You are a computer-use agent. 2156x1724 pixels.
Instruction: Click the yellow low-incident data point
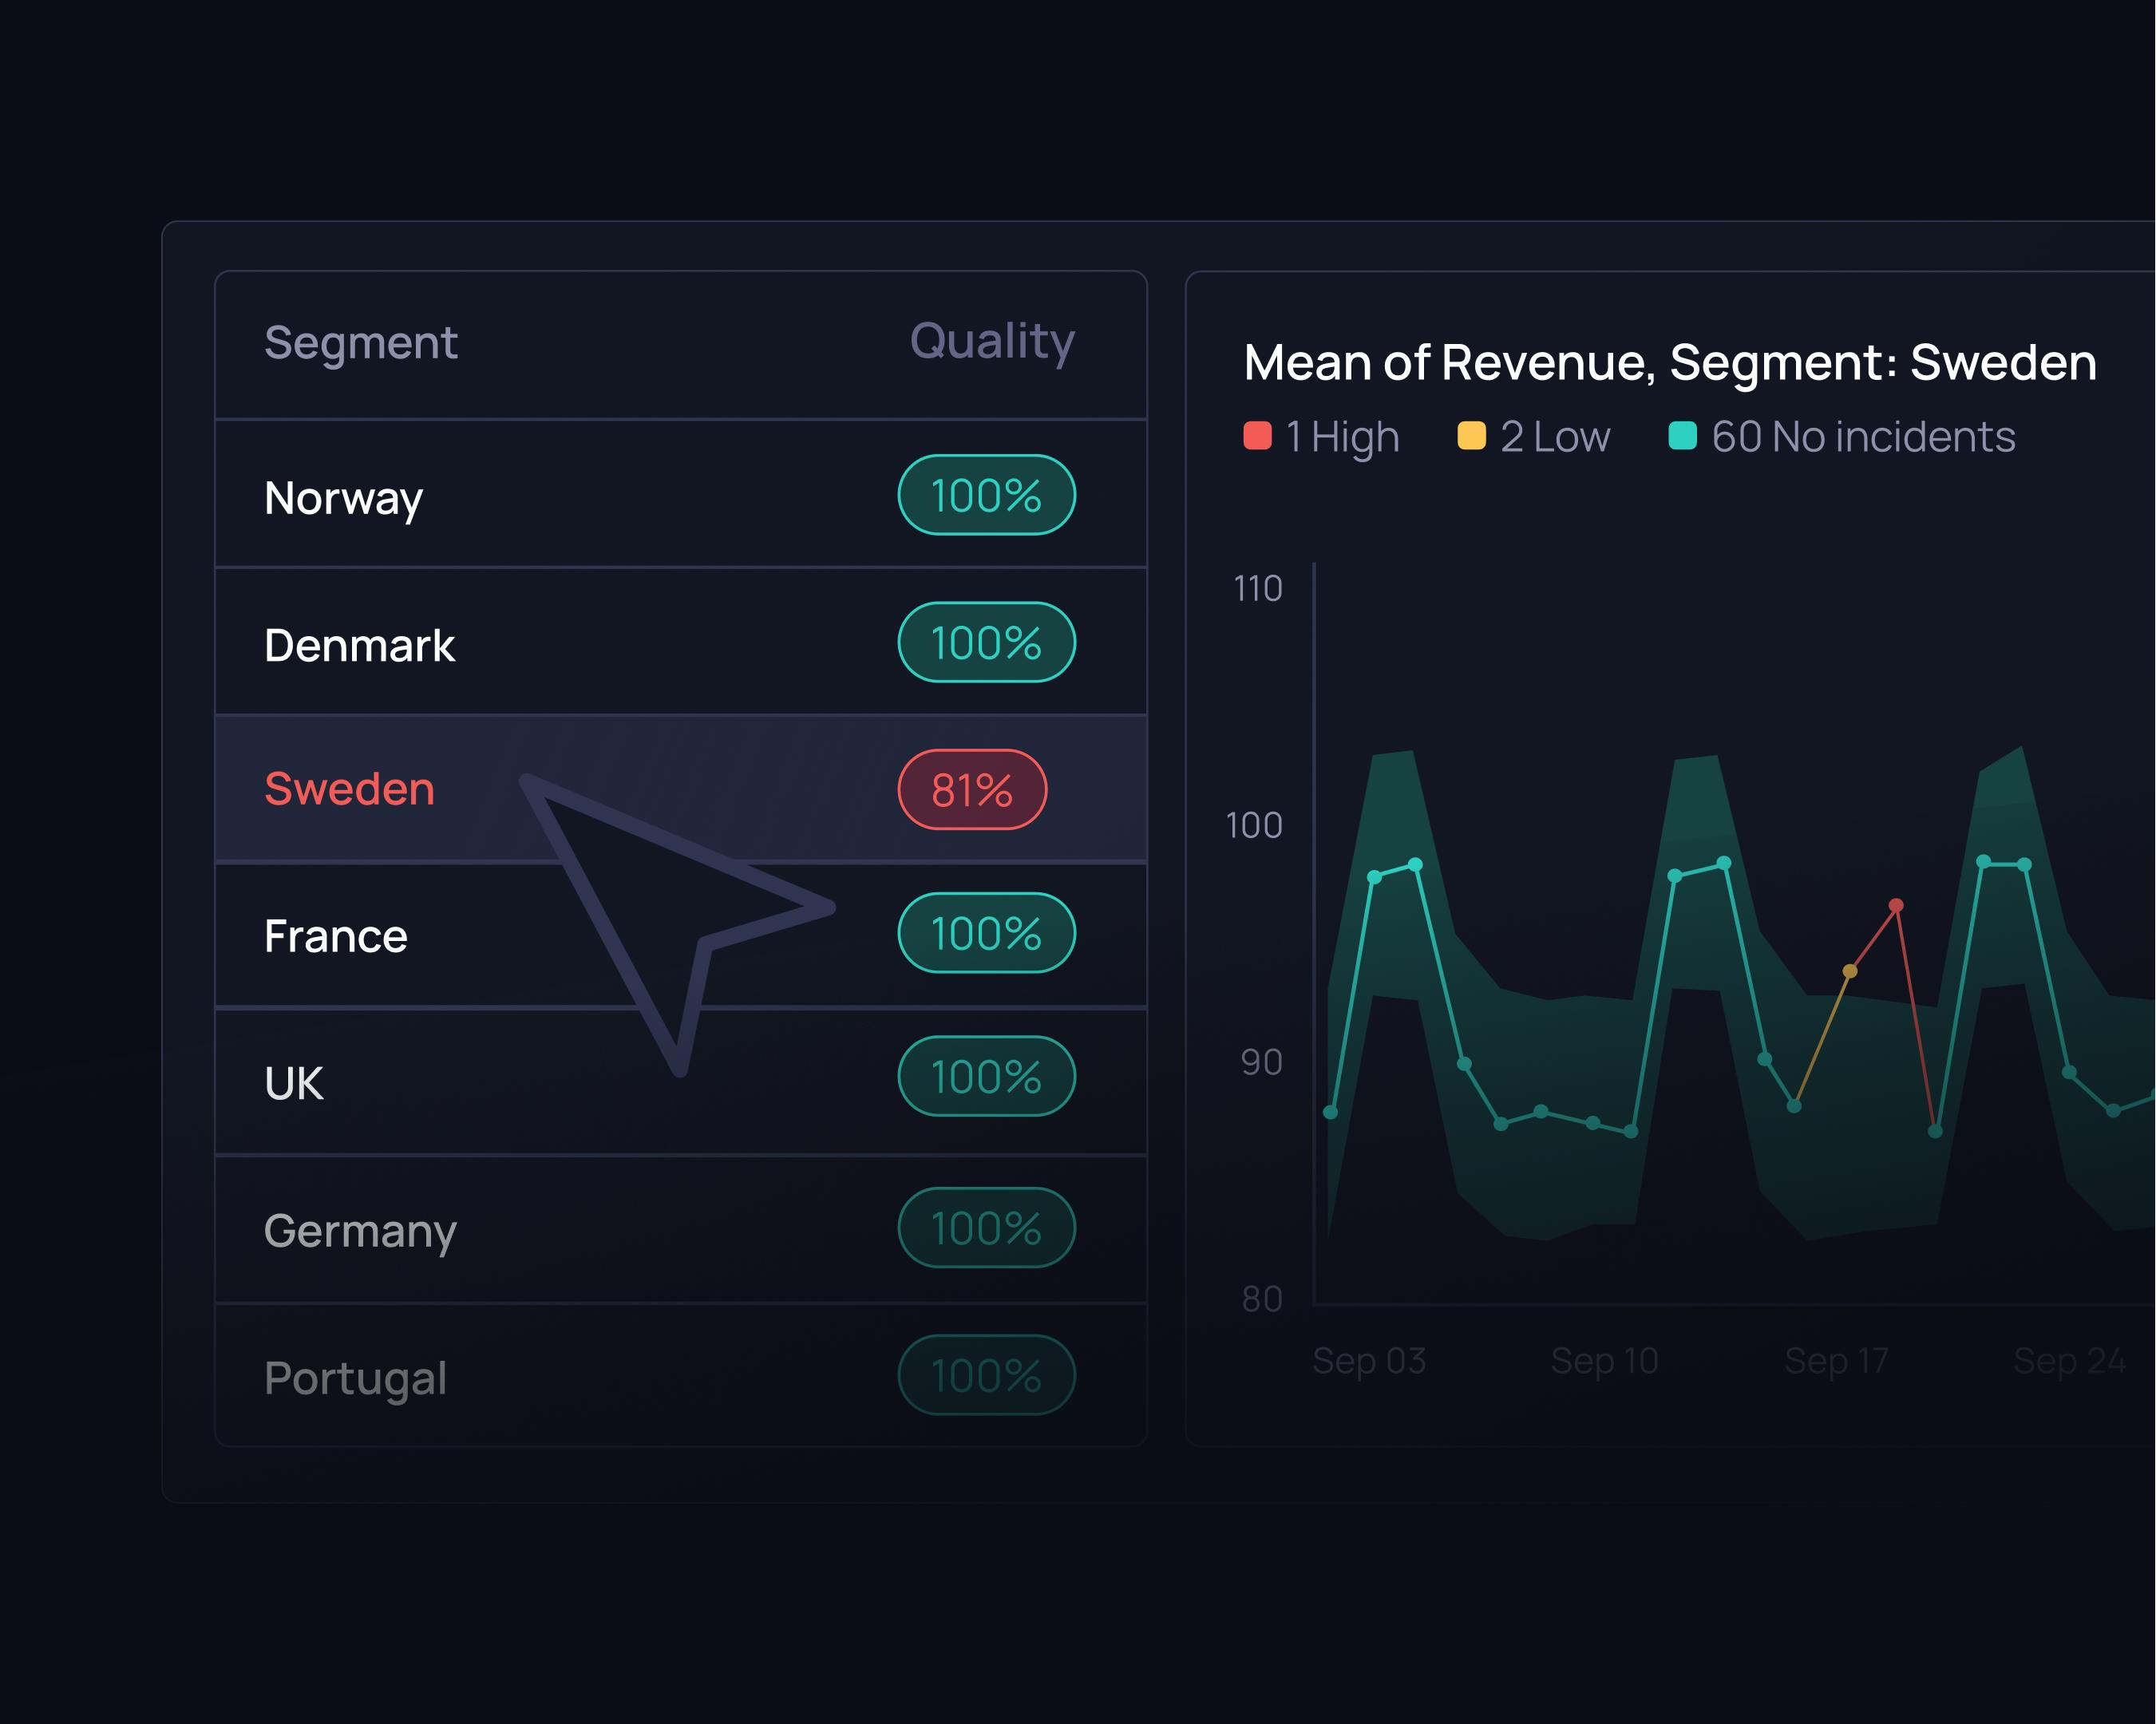[1849, 971]
